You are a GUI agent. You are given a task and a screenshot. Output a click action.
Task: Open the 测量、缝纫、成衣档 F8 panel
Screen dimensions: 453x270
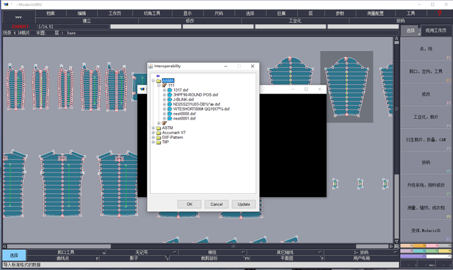[x=426, y=208]
